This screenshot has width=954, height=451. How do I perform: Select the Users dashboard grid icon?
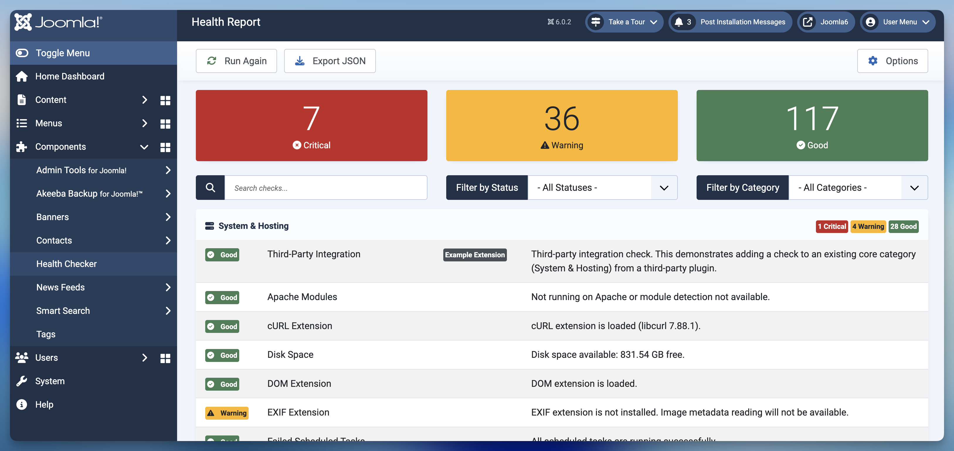pyautogui.click(x=165, y=358)
